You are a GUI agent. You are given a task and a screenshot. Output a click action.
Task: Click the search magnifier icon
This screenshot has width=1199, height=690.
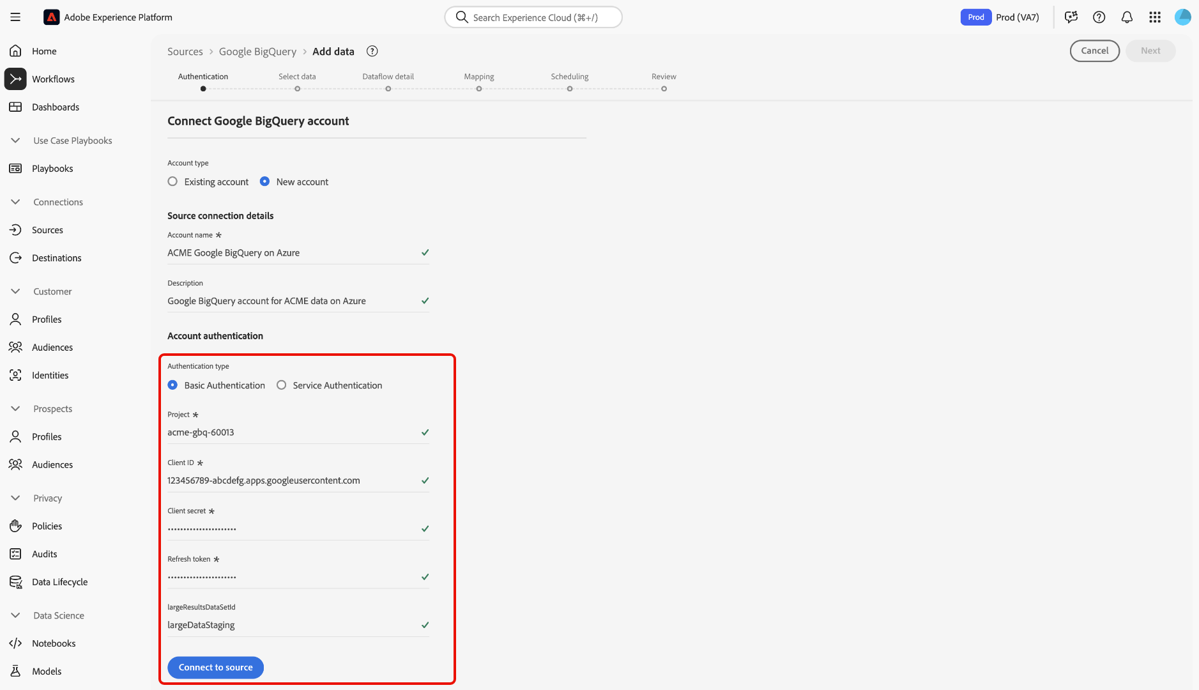461,17
